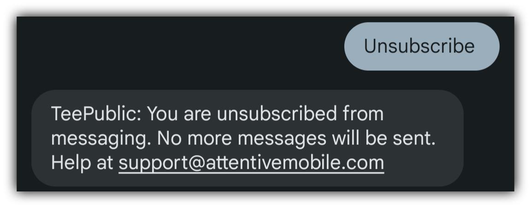Click the word "You" after the TeePublic label
This screenshot has height=208, width=531.
162,114
